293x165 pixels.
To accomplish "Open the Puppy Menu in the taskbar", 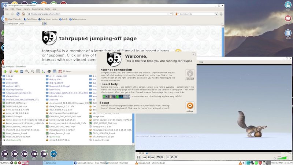I will 5,162.
